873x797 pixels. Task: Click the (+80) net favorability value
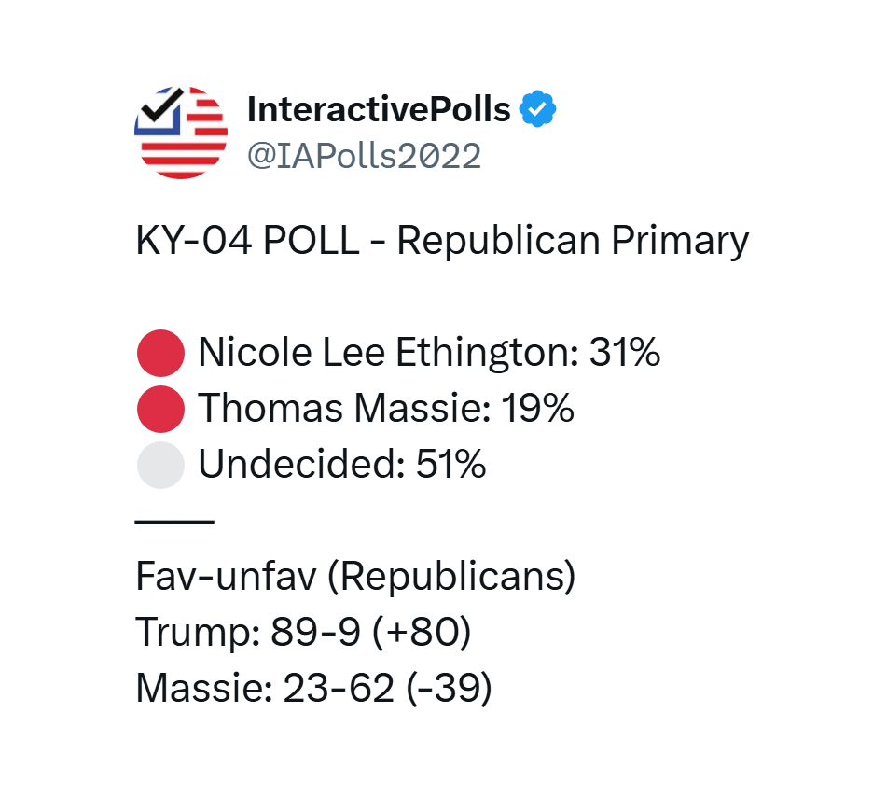422,633
